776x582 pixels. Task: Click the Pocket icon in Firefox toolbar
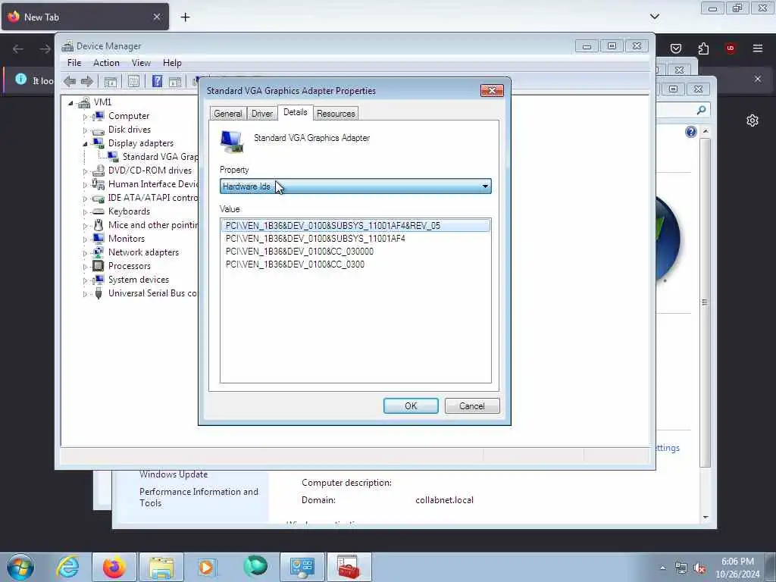(676, 48)
